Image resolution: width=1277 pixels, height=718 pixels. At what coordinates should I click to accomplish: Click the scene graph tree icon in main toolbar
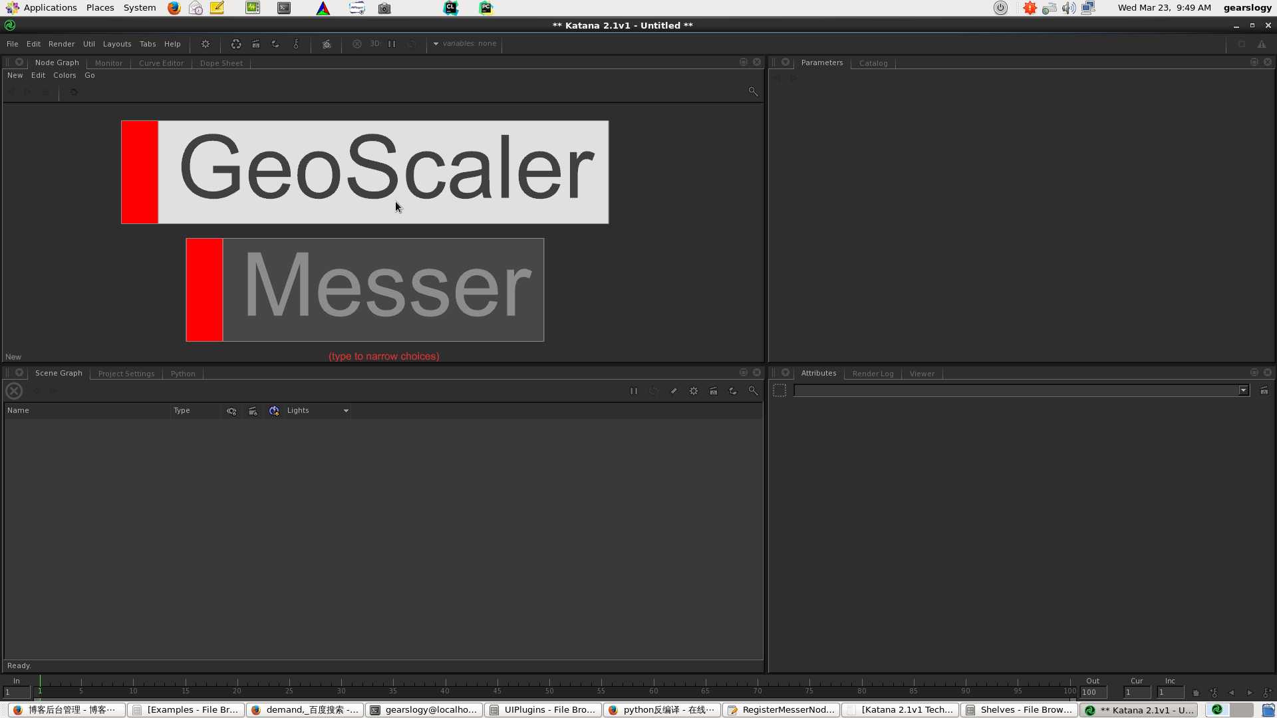click(327, 44)
